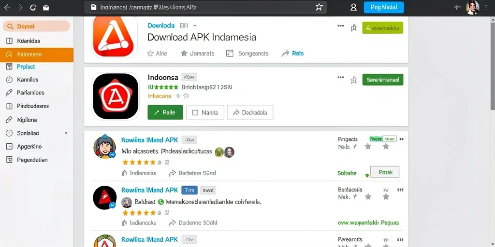The width and height of the screenshot is (495, 247).
Task: Click the girl avatar on first Rowiina row
Action: (x=104, y=147)
